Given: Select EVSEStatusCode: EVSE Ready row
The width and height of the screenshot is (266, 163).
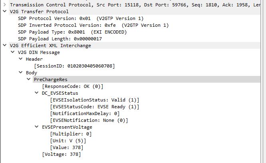Looking at the screenshot, I should pos(95,107).
